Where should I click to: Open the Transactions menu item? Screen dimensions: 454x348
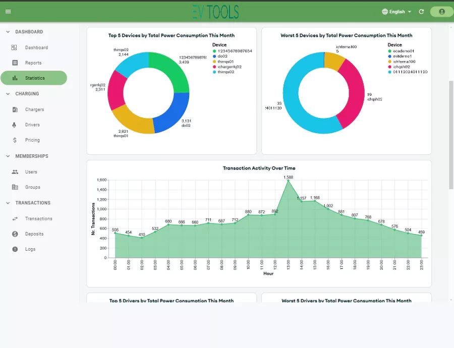pos(38,219)
